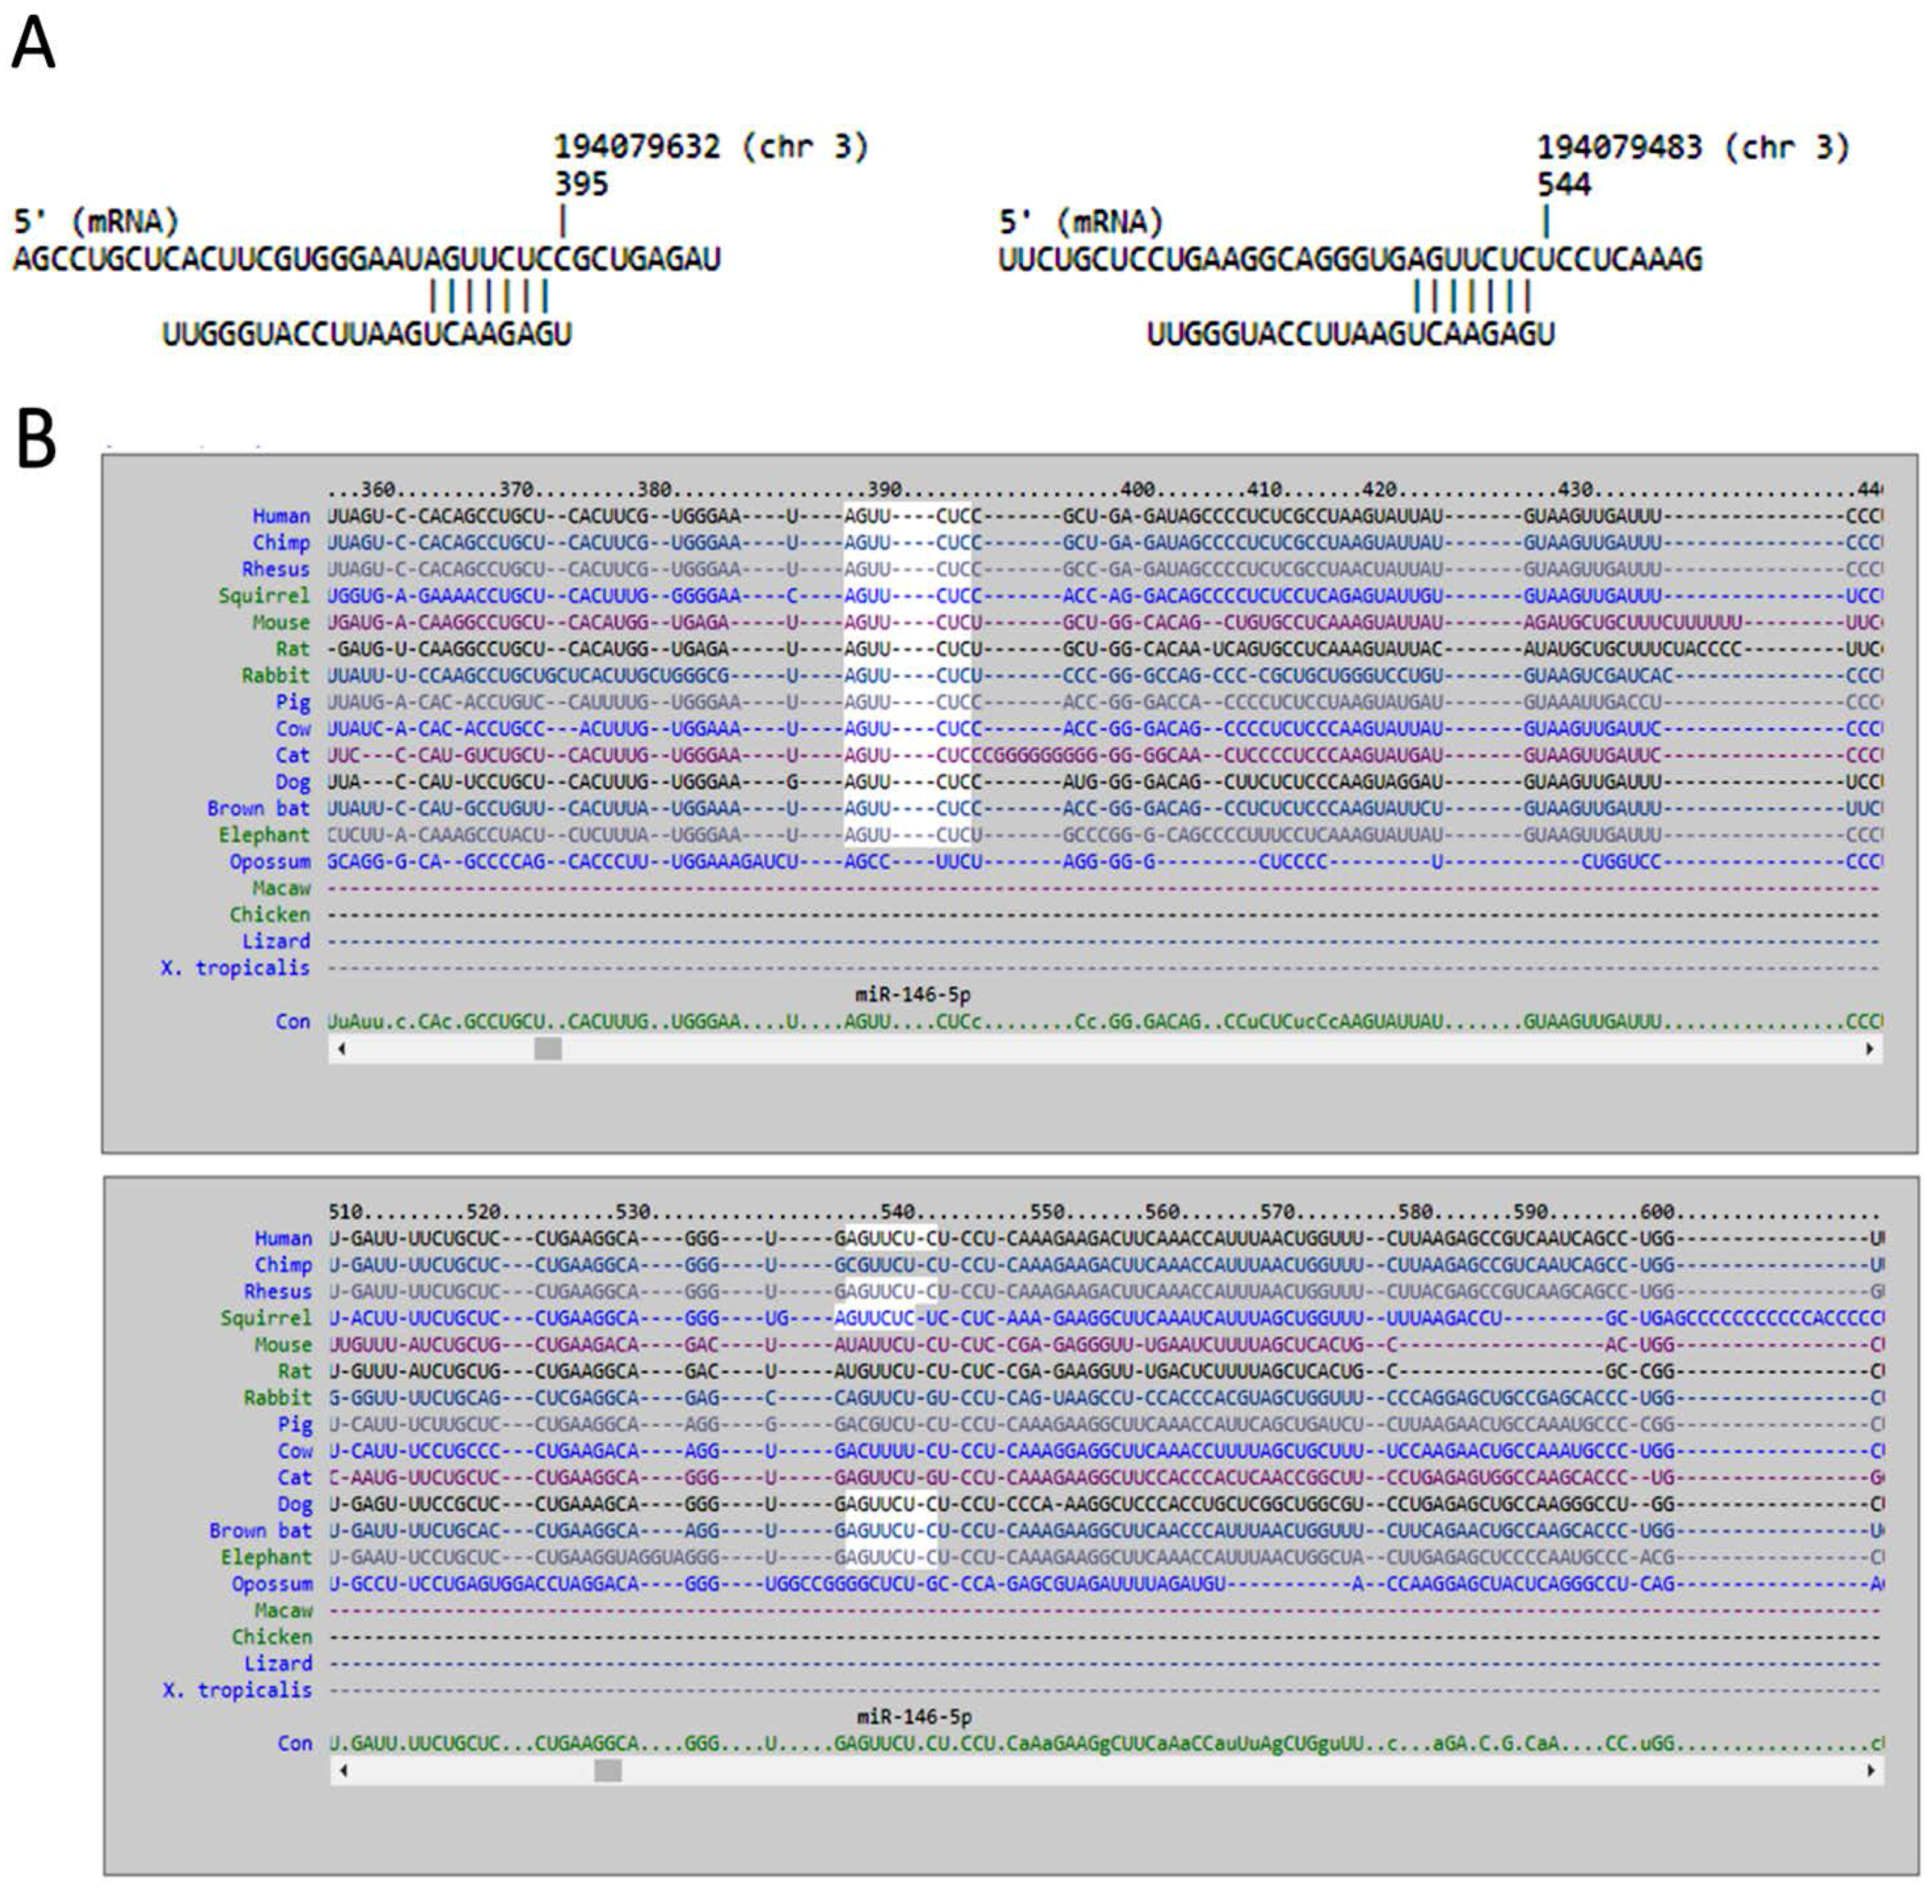
Task: Click miR-146-5p label in upper panel
Action: point(912,995)
